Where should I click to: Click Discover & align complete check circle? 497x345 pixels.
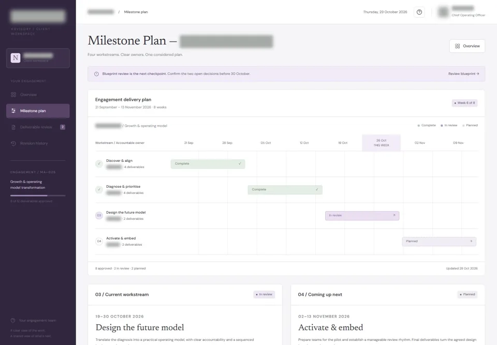(99, 164)
